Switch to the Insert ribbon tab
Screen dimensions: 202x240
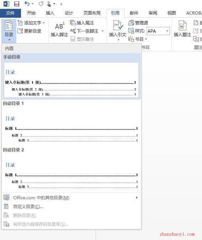click(x=50, y=13)
